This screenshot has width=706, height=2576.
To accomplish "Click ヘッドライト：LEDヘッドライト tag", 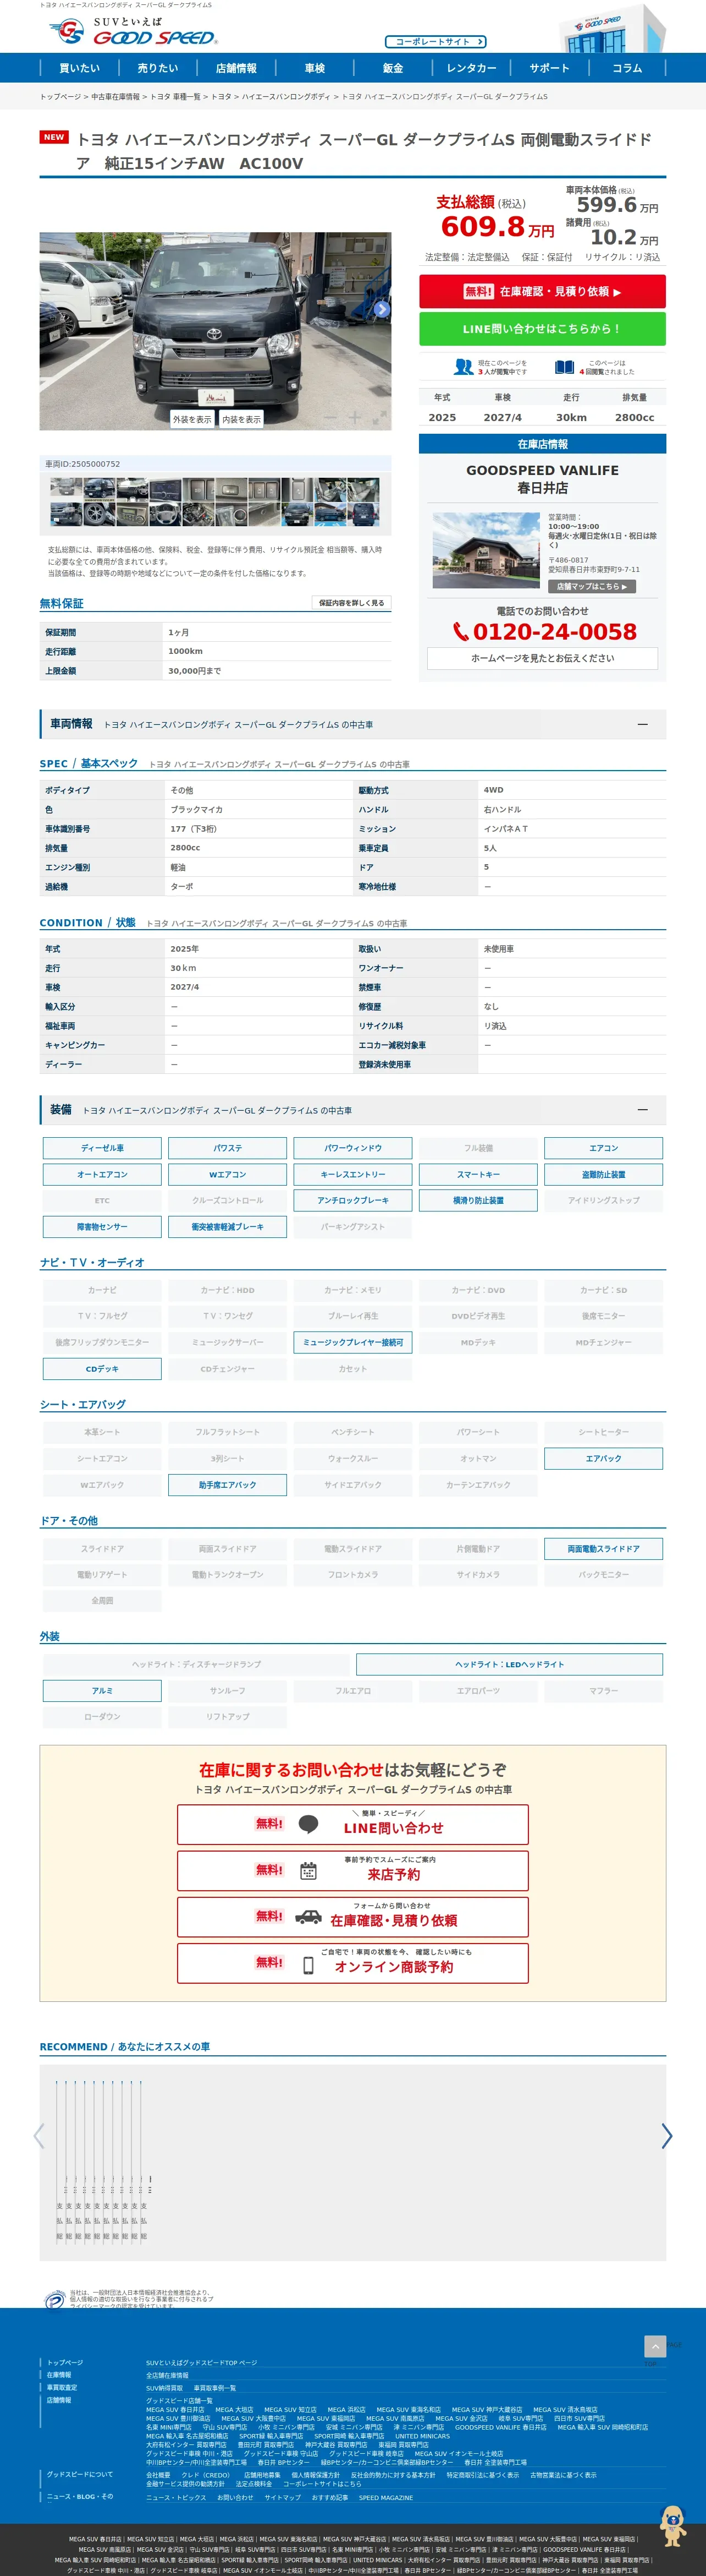I will [x=509, y=1665].
